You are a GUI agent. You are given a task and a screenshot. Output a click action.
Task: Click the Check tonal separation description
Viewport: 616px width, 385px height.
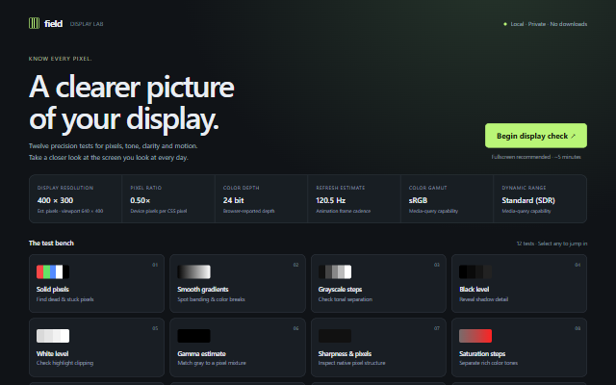click(x=346, y=299)
